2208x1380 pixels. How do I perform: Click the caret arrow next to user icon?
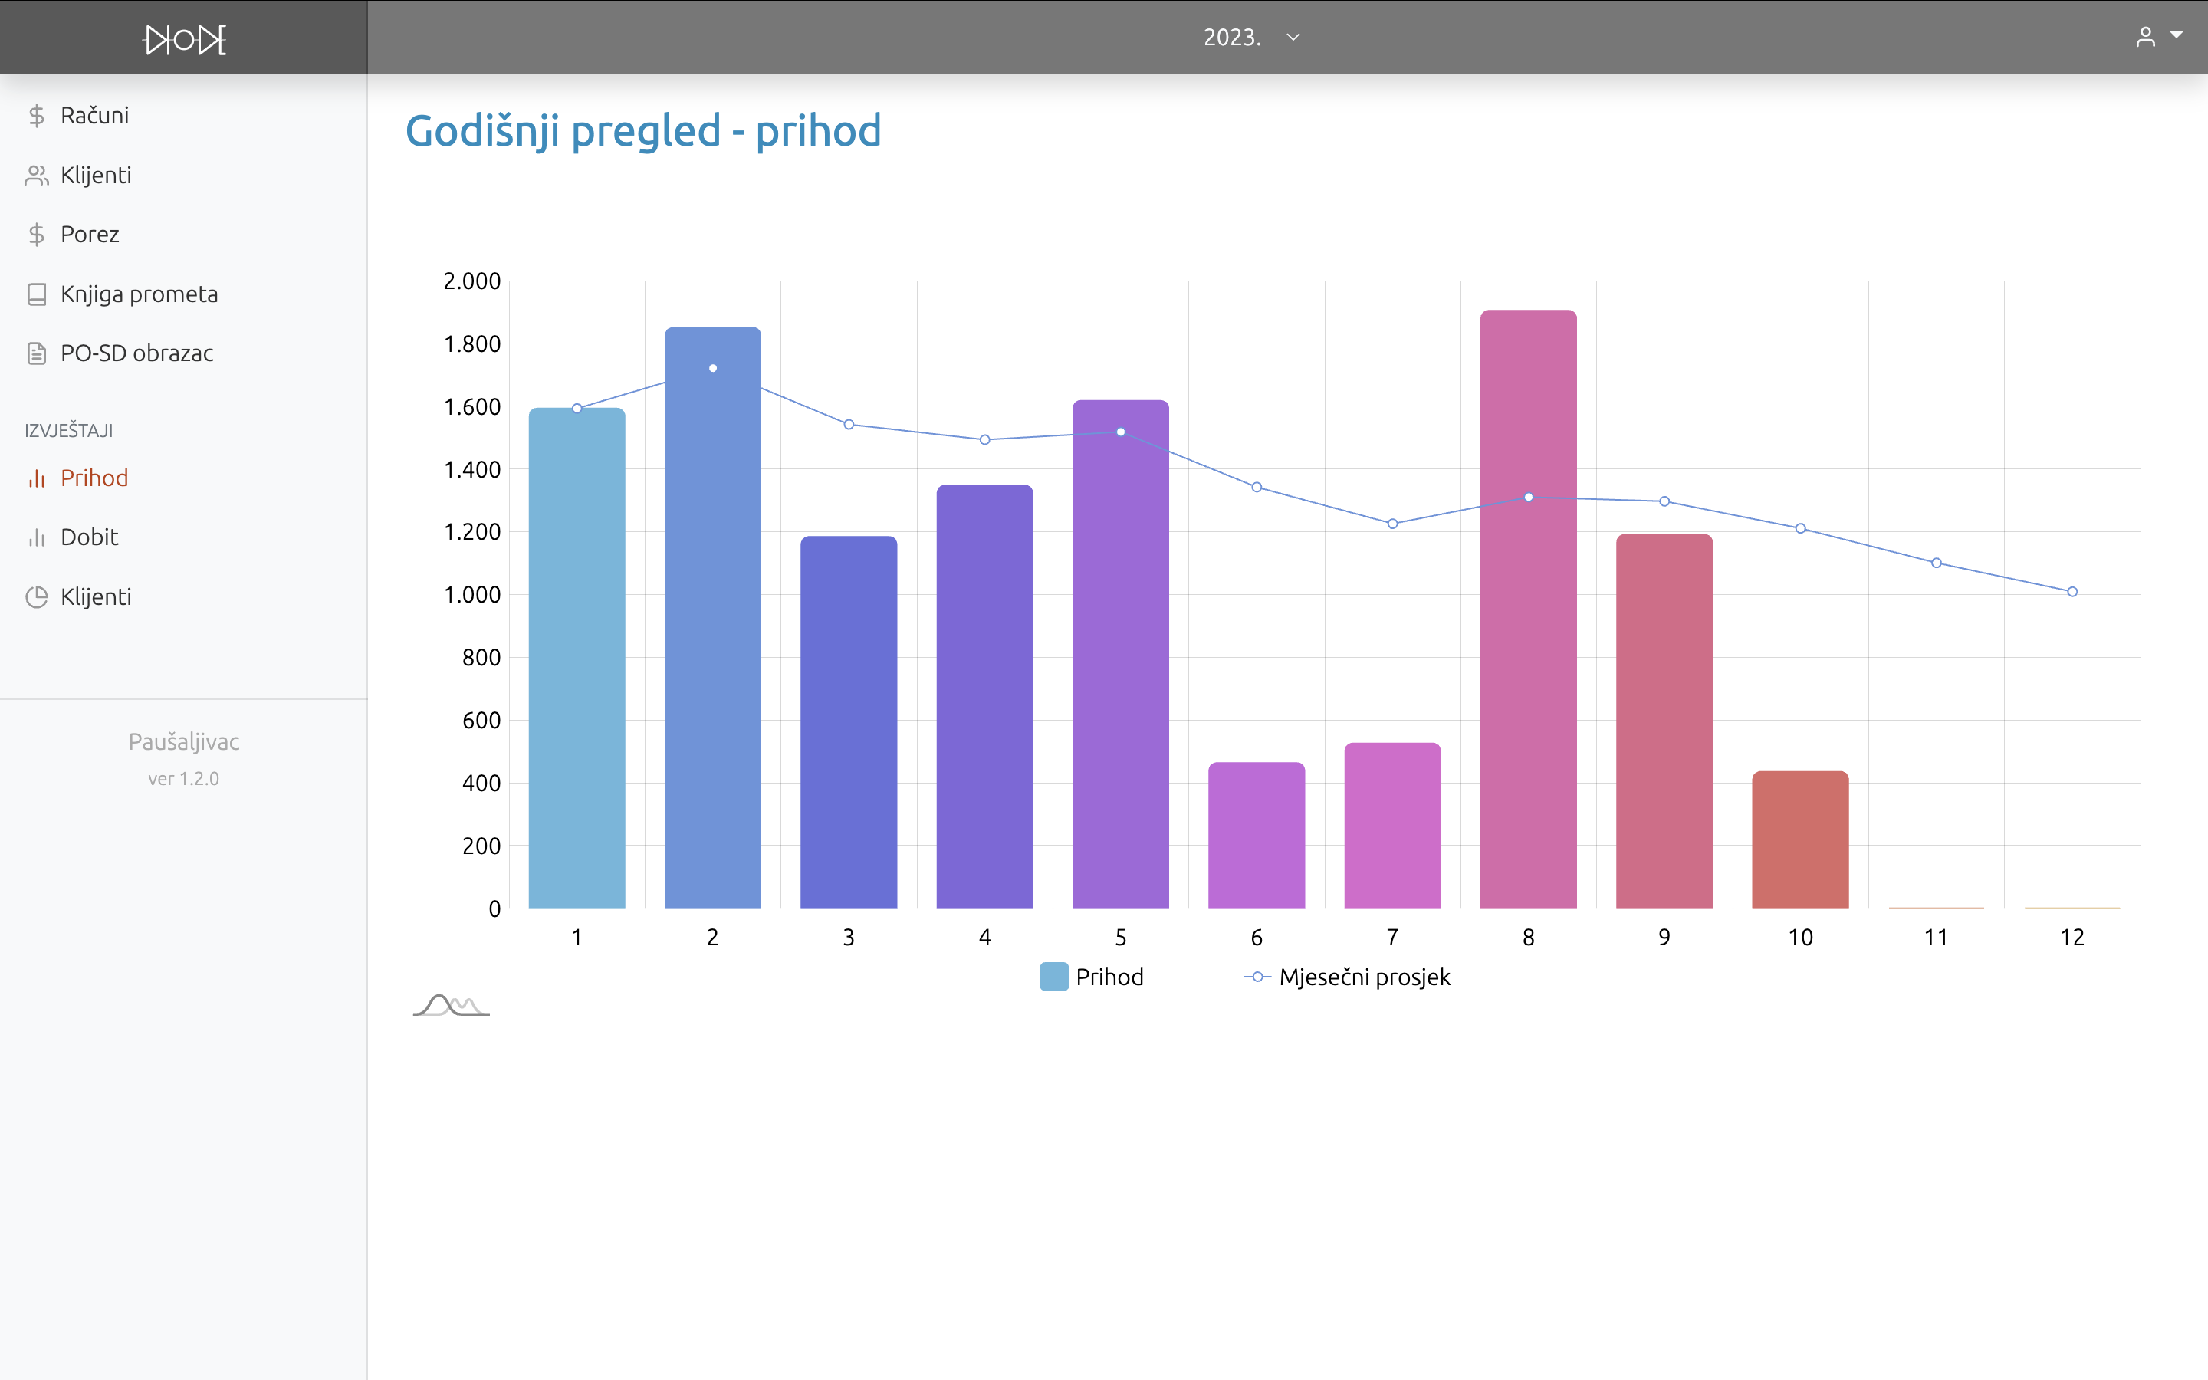click(2177, 35)
